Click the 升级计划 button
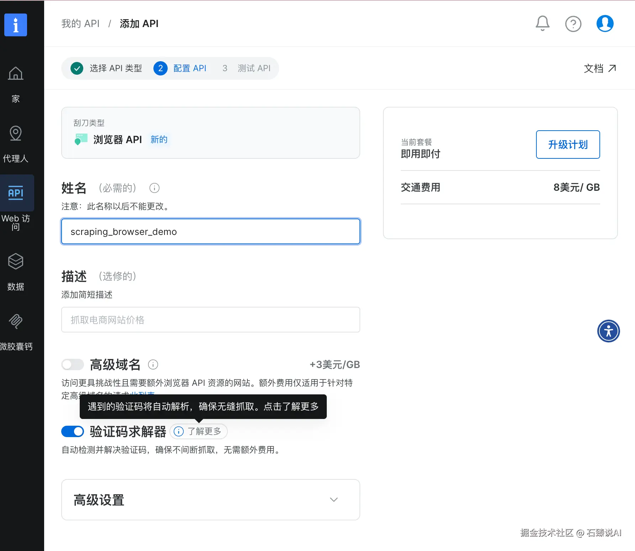635x551 pixels. [x=567, y=145]
